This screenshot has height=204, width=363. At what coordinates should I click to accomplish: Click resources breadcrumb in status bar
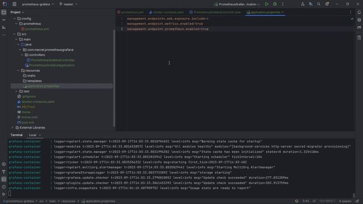point(68,201)
